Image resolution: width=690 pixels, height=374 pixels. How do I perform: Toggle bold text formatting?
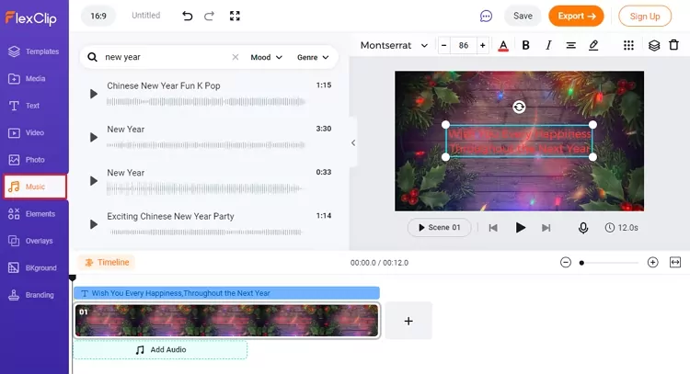(x=525, y=45)
